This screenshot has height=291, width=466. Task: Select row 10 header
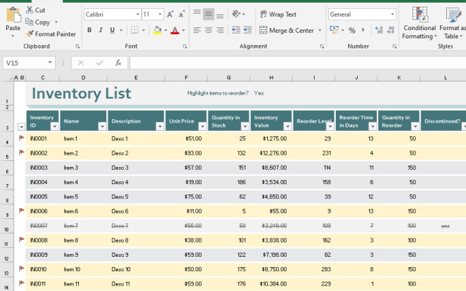point(7,226)
